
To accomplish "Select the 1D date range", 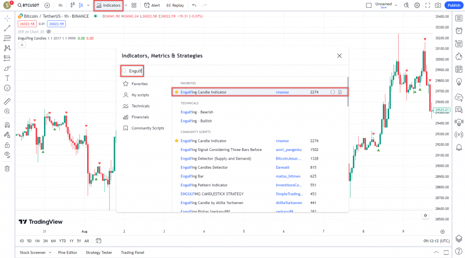I will (22, 241).
